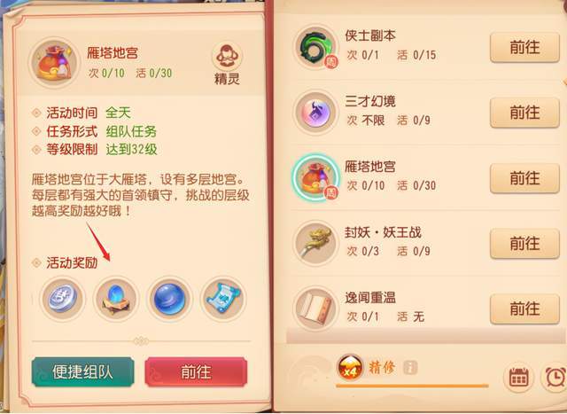Open the alarm clock reminder icon

pos(555,377)
